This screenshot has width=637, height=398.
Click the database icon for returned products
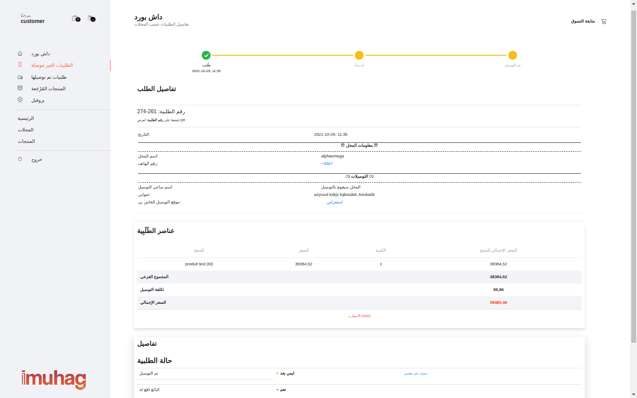click(20, 88)
